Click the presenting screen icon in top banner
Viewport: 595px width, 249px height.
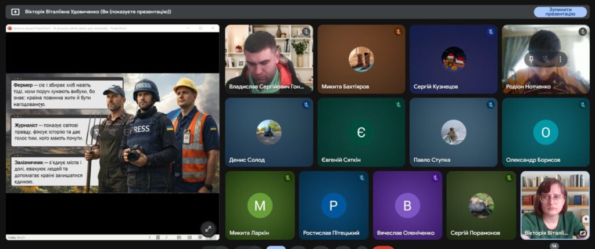click(x=15, y=12)
